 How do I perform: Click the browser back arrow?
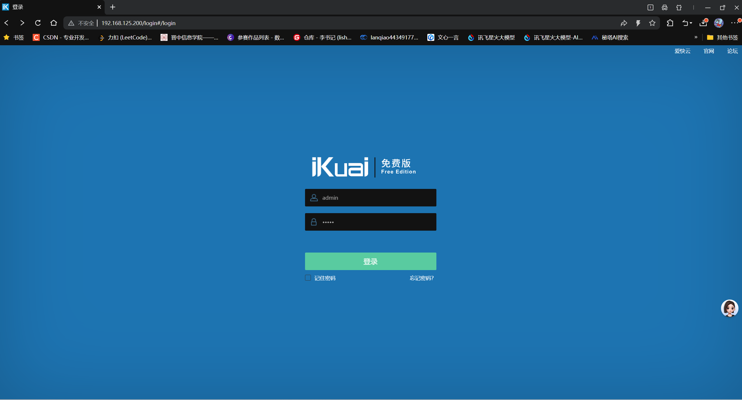(x=6, y=23)
